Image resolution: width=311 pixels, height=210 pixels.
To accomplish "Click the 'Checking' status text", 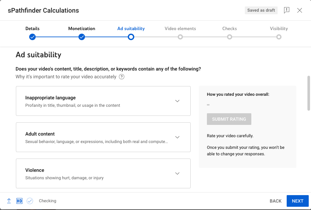I will pos(48,201).
